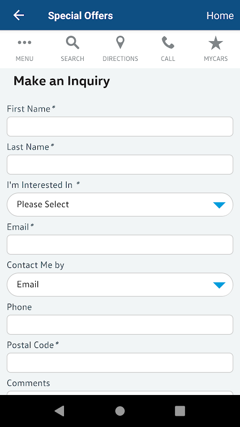Tap the back arrow in header
Image resolution: width=240 pixels, height=427 pixels.
tap(19, 15)
